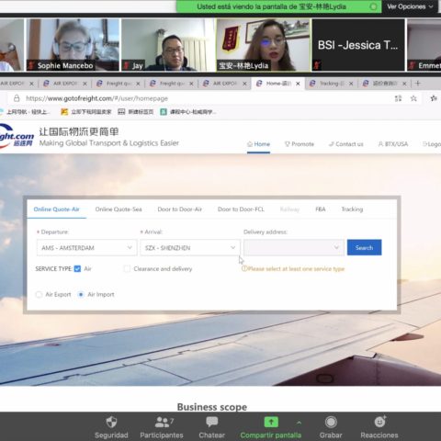Select Online Quote-Sea tab
The height and width of the screenshot is (441, 441).
[x=119, y=209]
